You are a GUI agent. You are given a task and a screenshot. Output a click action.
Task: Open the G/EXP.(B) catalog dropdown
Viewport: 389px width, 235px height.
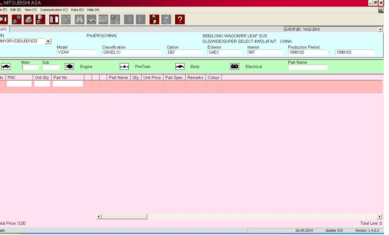pyautogui.click(x=380, y=29)
